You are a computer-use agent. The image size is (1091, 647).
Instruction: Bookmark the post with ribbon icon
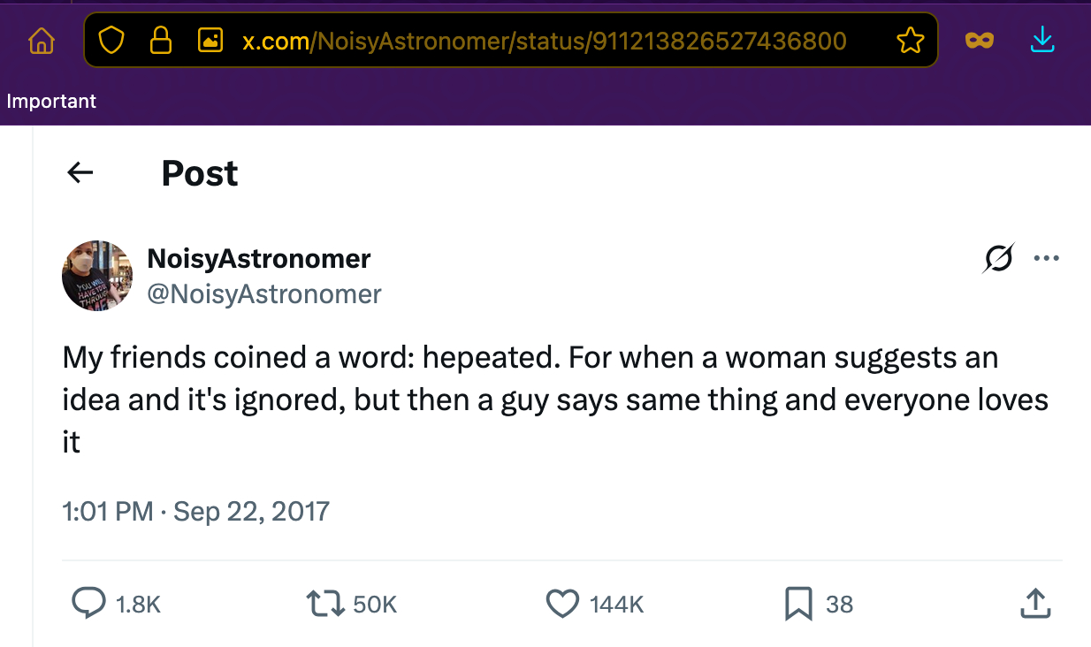(x=797, y=604)
